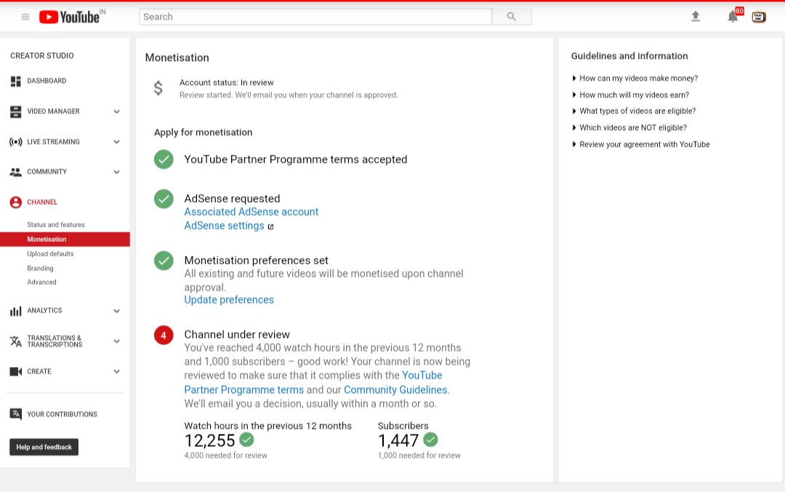Click the red step 4 badge
The image size is (785, 492).
pos(164,335)
